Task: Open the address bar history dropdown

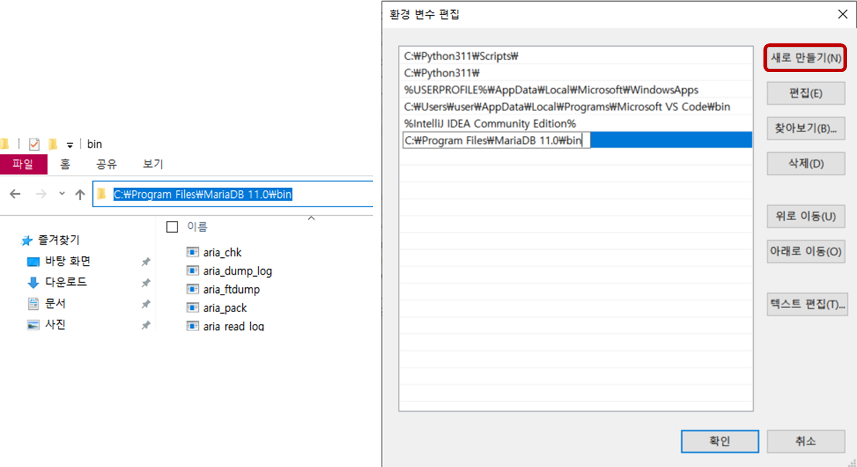Action: [x=61, y=194]
